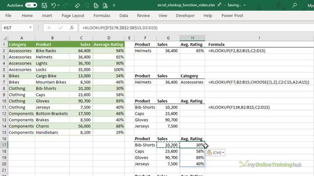Click the CHOOSE formula text in row 7
The width and height of the screenshot is (314, 176).
pyautogui.click(x=259, y=82)
